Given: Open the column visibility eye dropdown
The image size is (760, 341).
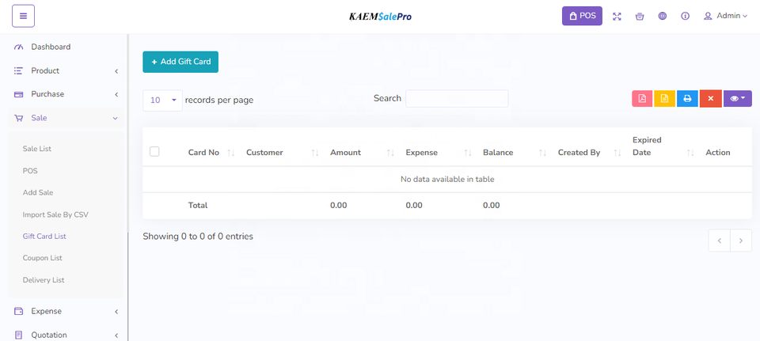Looking at the screenshot, I should 737,99.
